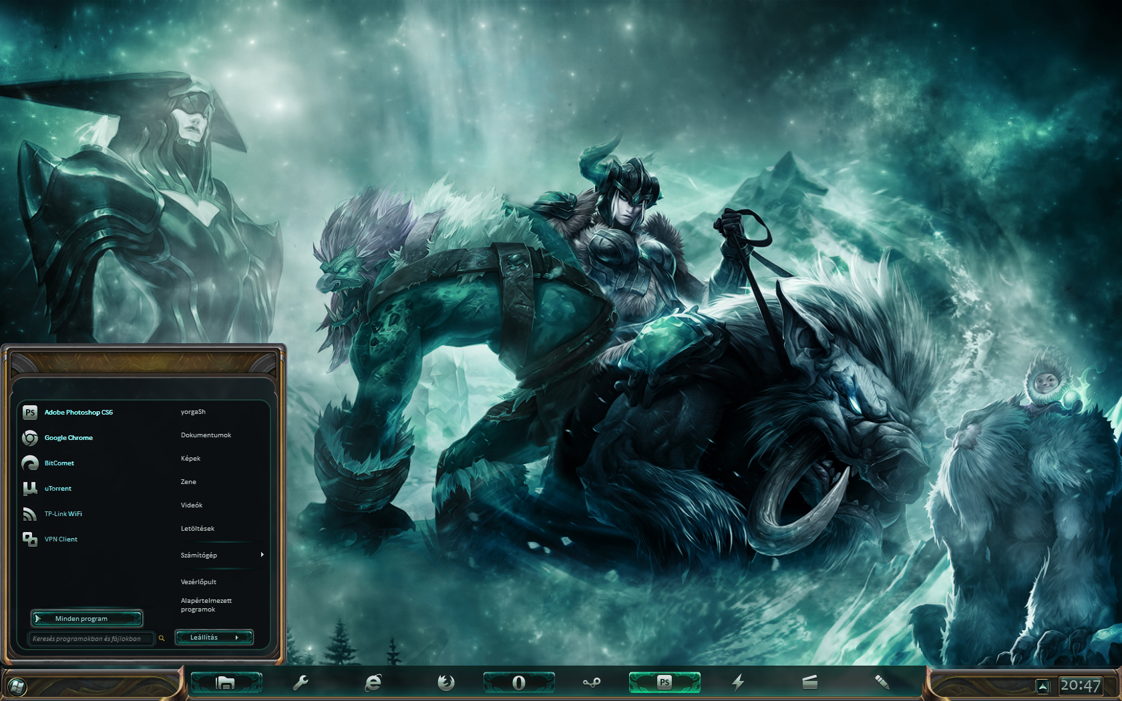Click the TP-Link WiFi icon in Start menu

[x=30, y=514]
